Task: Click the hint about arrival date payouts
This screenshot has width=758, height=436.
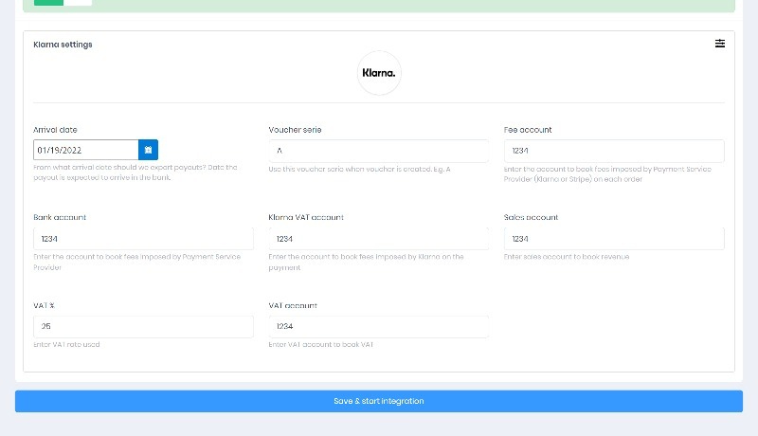Action: pyautogui.click(x=135, y=173)
